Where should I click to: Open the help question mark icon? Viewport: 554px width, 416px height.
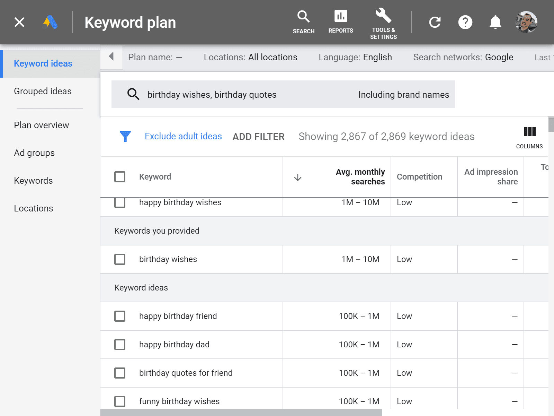[x=465, y=22]
